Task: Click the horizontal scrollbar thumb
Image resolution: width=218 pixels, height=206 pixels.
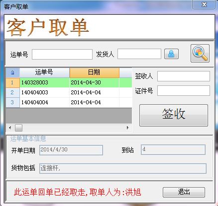Action: pyautogui.click(x=18, y=128)
